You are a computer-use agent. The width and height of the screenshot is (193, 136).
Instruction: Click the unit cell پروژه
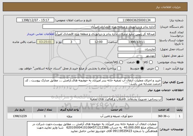tap(69, 116)
